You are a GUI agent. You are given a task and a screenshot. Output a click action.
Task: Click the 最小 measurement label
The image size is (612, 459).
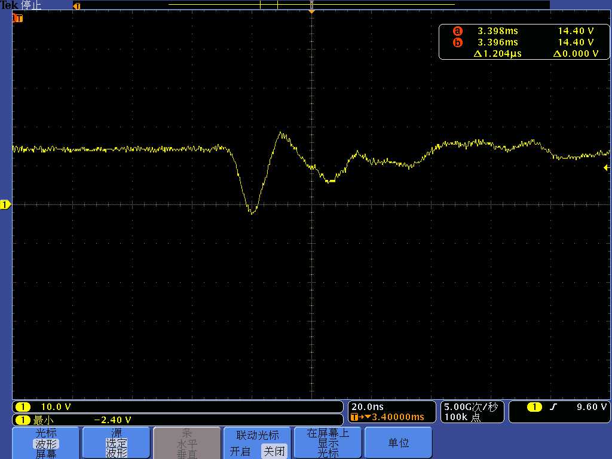(x=43, y=420)
